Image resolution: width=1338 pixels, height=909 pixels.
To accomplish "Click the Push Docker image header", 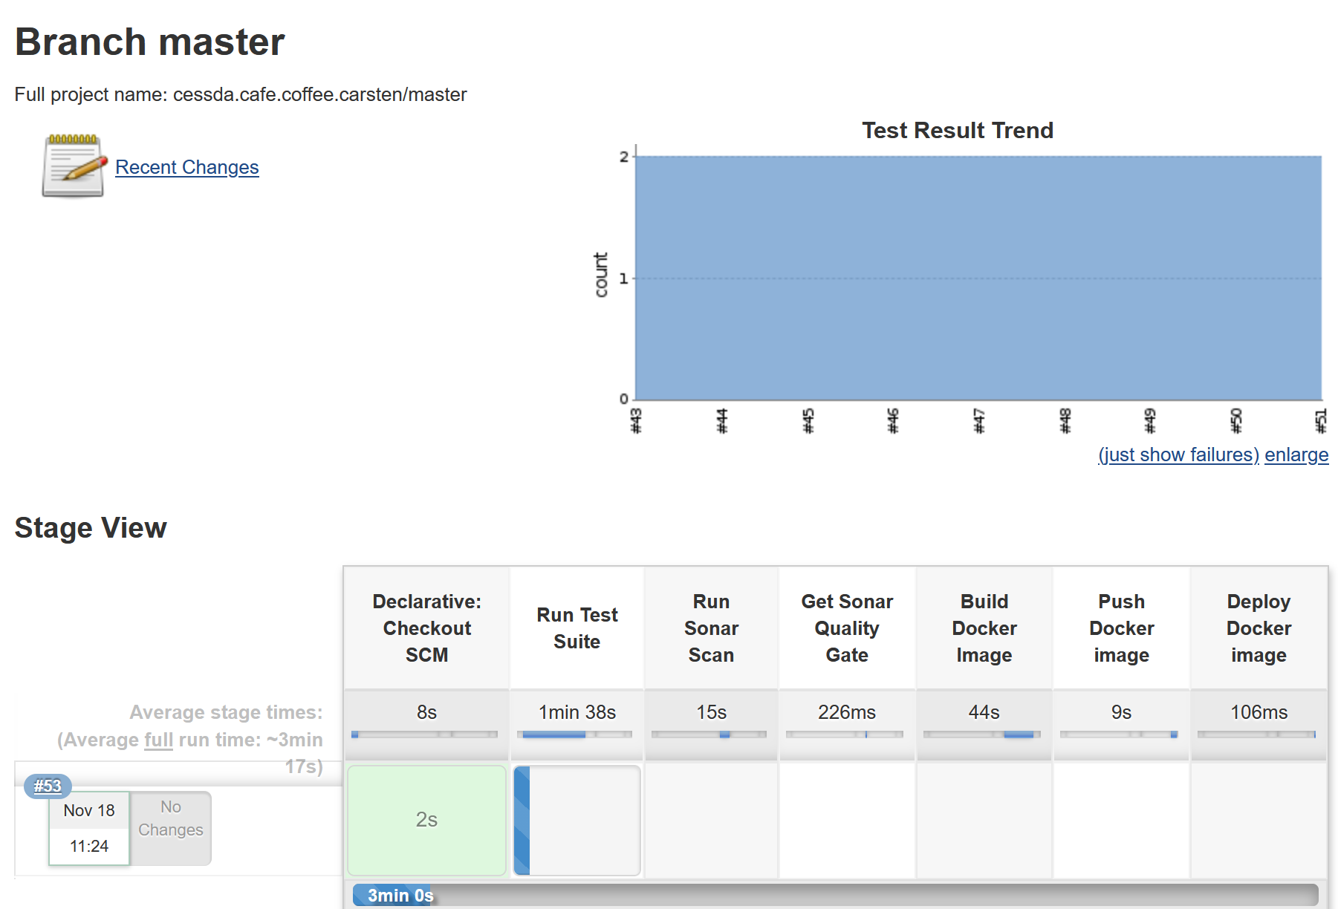I will pyautogui.click(x=1121, y=628).
